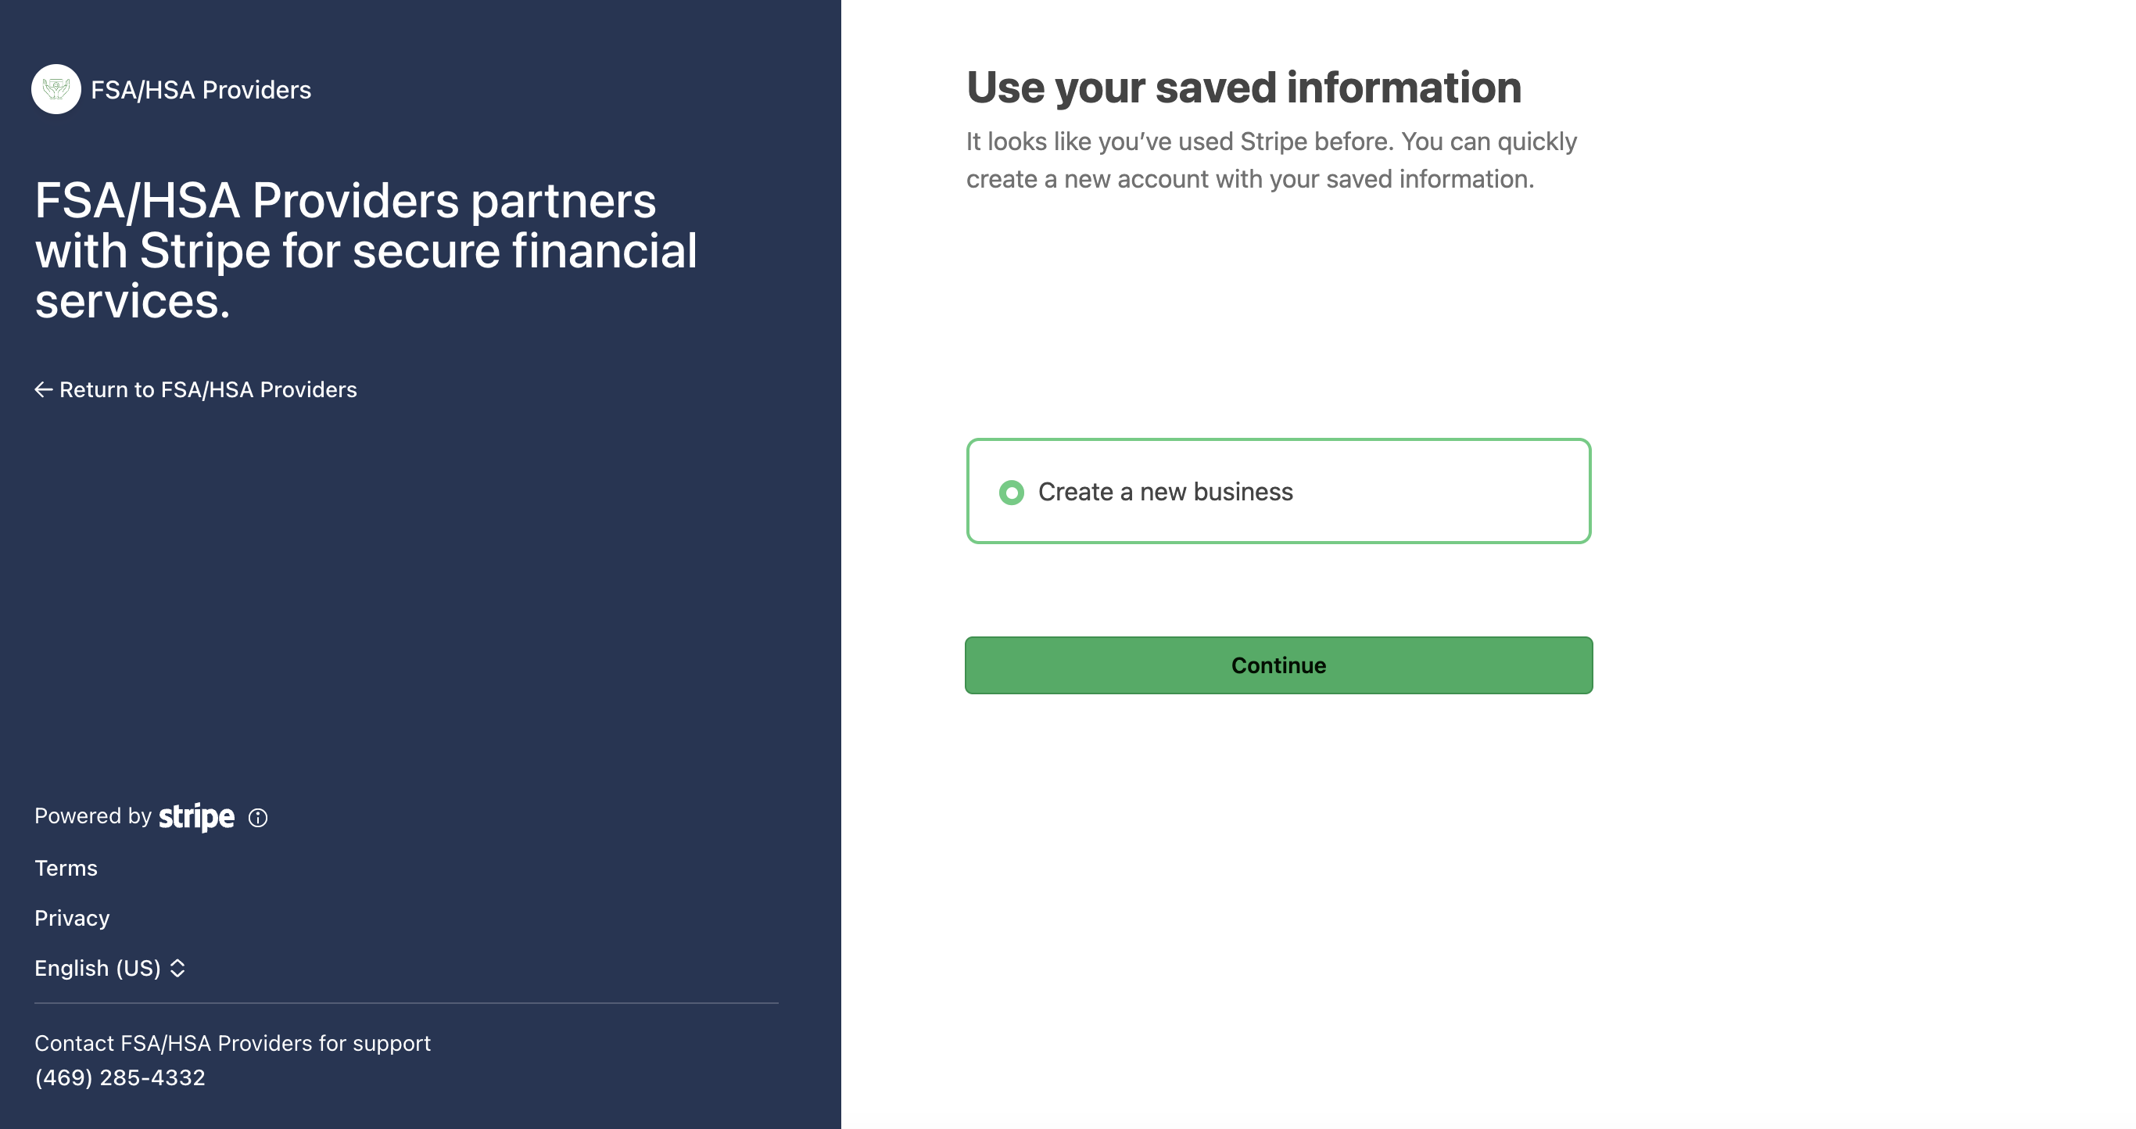Click Return to FSA/HSA Providers link
This screenshot has width=2136, height=1129.
tap(195, 389)
